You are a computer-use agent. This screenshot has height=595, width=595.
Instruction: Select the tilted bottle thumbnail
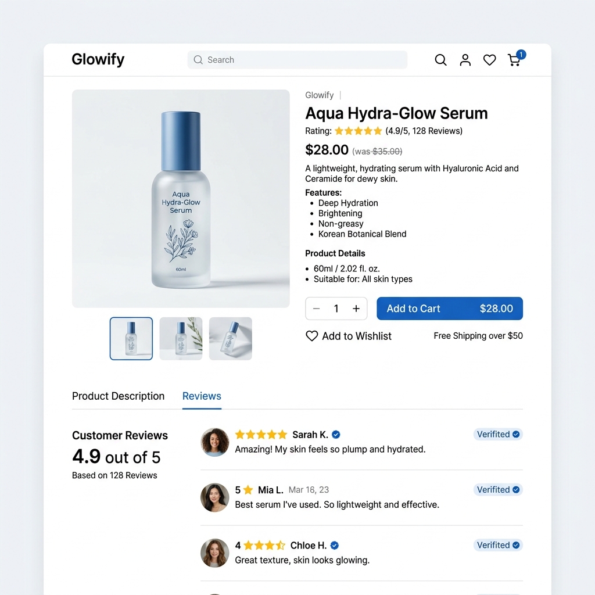[x=231, y=339]
